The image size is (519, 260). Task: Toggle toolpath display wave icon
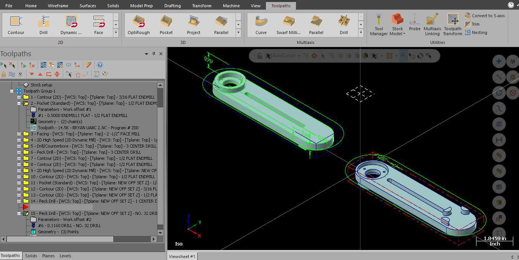[x=12, y=74]
